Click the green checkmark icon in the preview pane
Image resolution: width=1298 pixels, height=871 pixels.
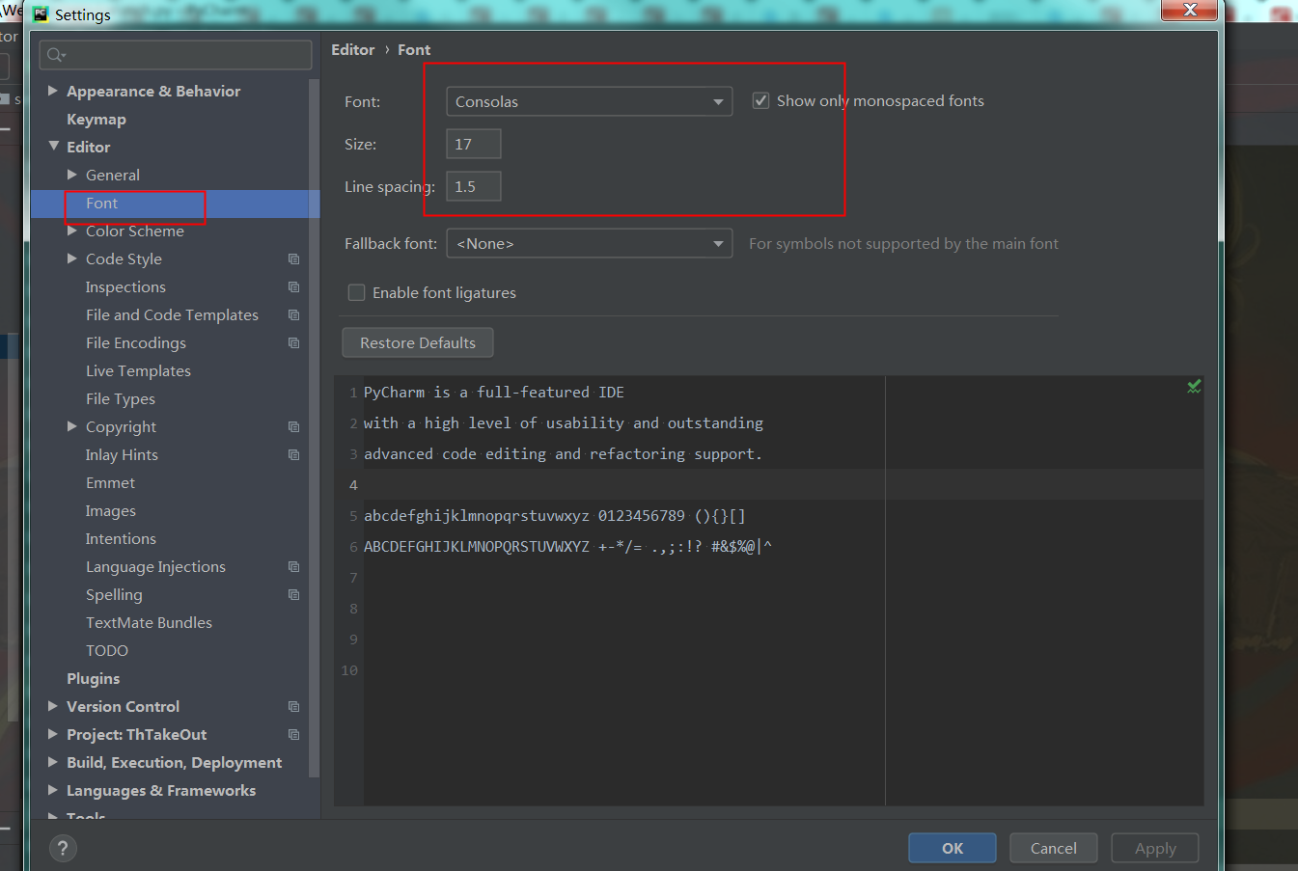coord(1194,386)
